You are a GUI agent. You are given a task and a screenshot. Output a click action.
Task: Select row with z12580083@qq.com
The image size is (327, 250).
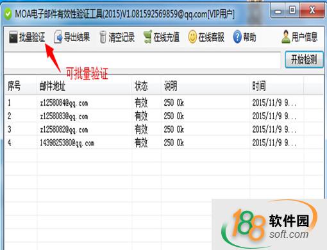[164, 116]
